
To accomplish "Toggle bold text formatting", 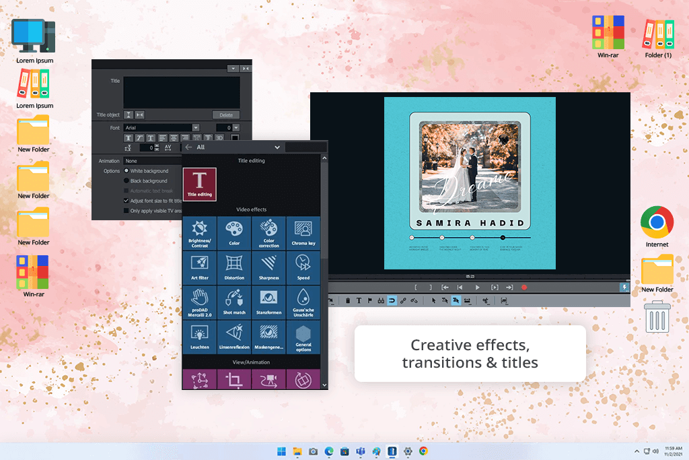I will [129, 138].
